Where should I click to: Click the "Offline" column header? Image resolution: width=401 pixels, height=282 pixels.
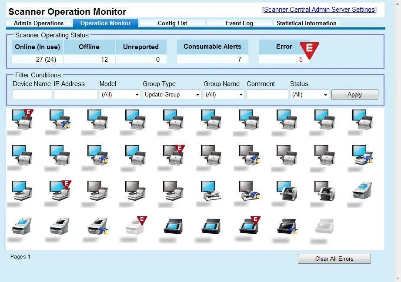89,47
